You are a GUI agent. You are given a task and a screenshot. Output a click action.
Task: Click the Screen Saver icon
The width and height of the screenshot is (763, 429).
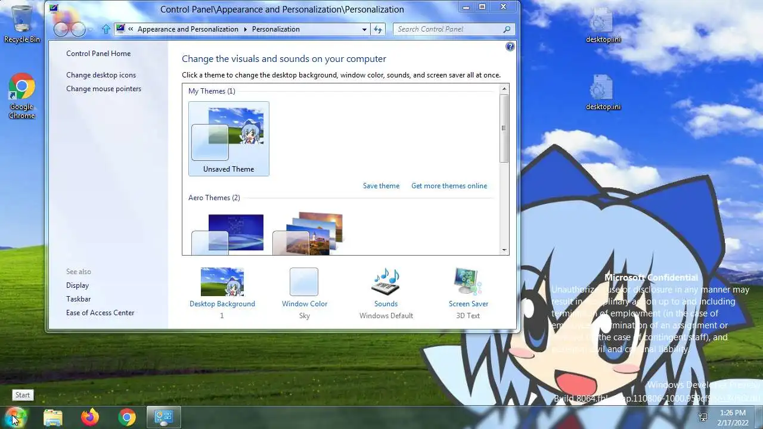(x=468, y=282)
